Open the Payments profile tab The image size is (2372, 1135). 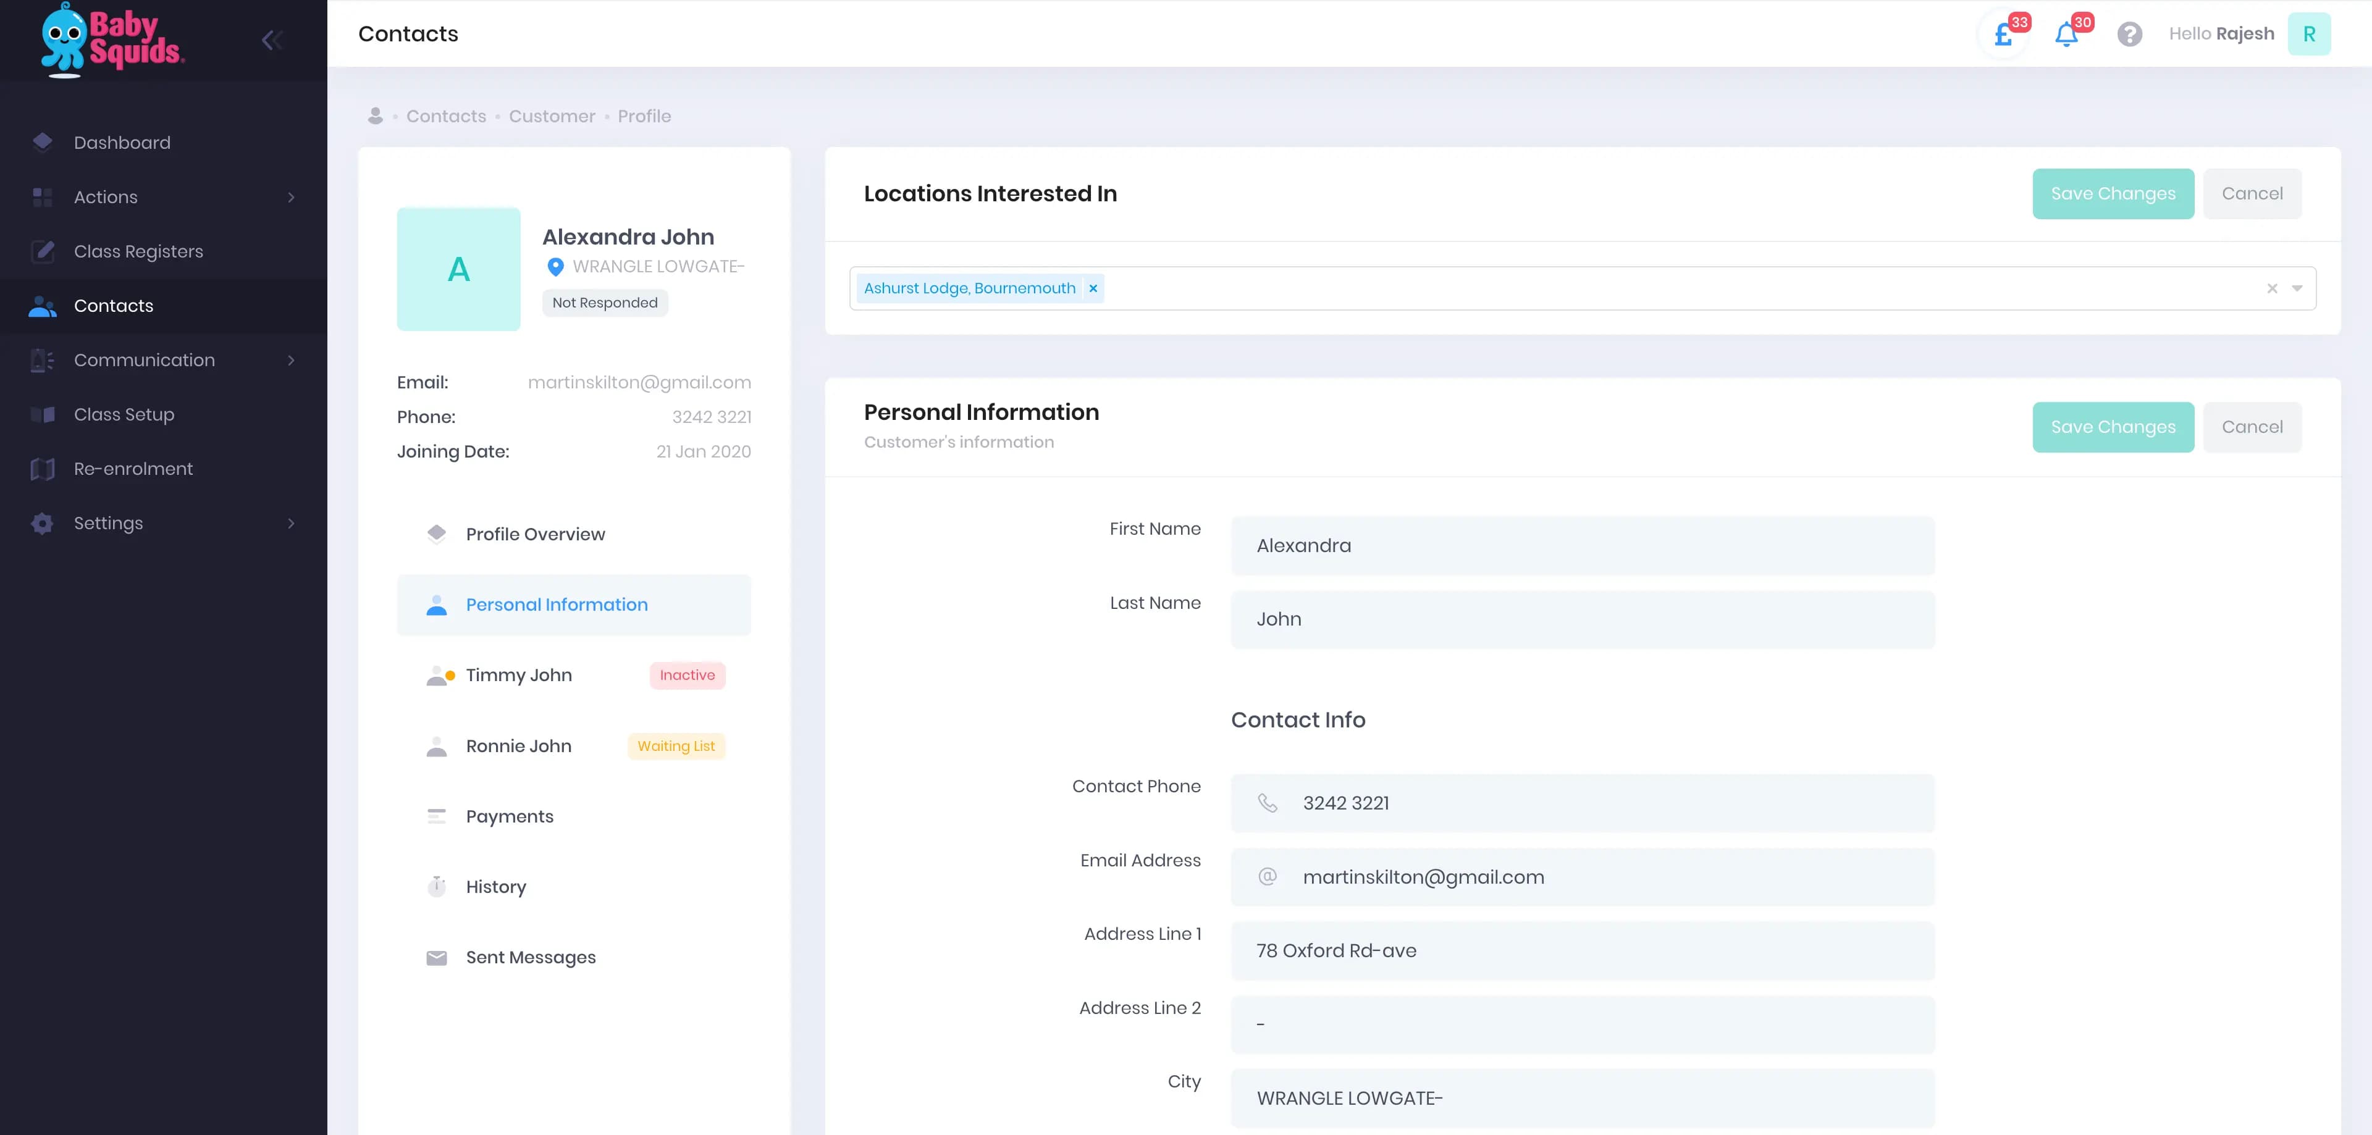[509, 816]
